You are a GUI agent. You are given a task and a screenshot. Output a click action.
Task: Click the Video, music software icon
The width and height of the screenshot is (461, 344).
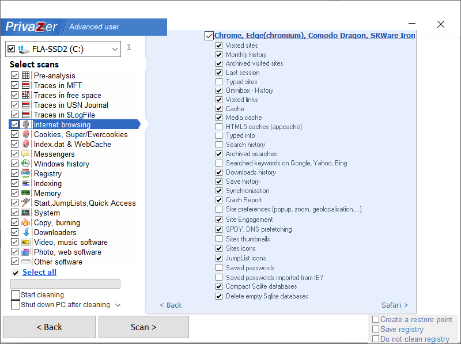[x=25, y=242]
